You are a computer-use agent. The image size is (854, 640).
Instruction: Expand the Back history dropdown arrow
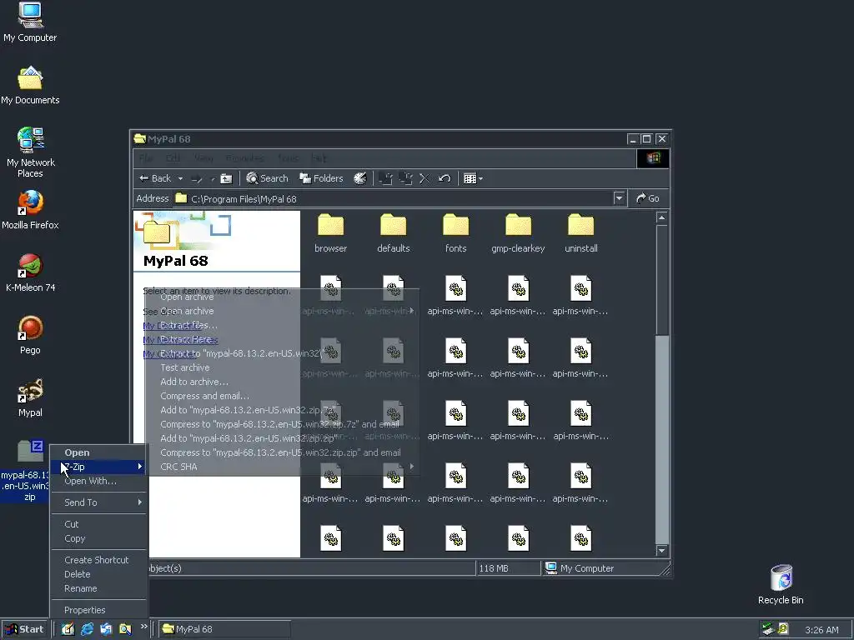point(180,178)
